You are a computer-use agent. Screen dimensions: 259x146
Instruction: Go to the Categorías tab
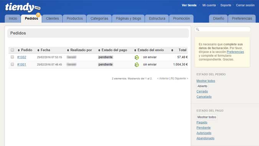point(99,18)
